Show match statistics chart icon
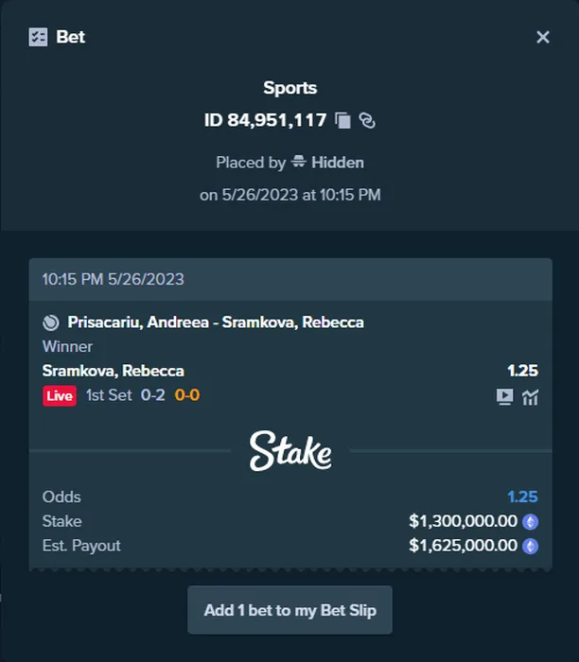The image size is (579, 662). 530,397
